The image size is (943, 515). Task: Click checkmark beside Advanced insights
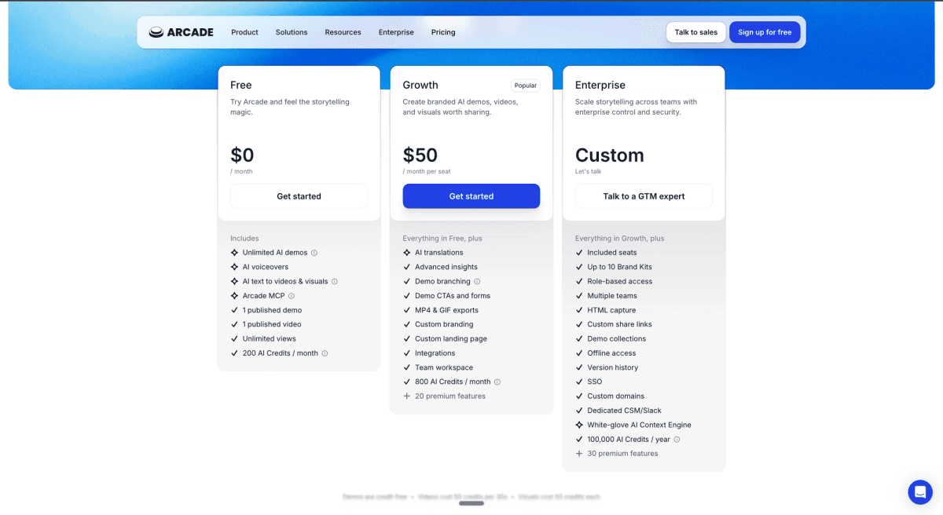coord(406,267)
